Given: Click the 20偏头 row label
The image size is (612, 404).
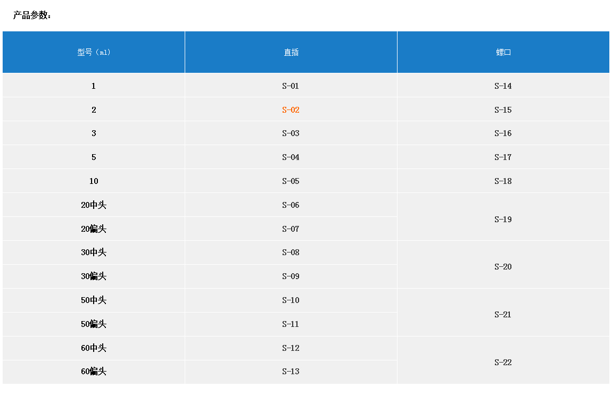Looking at the screenshot, I should pyautogui.click(x=94, y=229).
